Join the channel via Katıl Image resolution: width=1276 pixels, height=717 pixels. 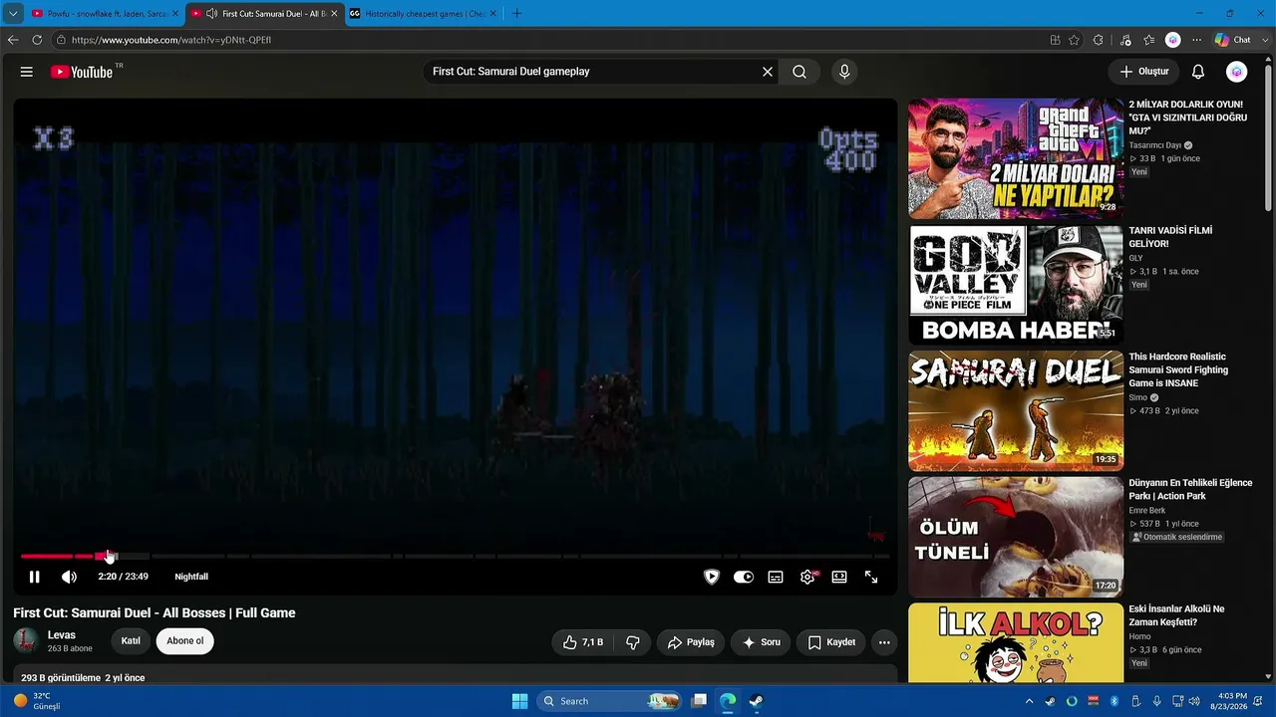tap(131, 641)
